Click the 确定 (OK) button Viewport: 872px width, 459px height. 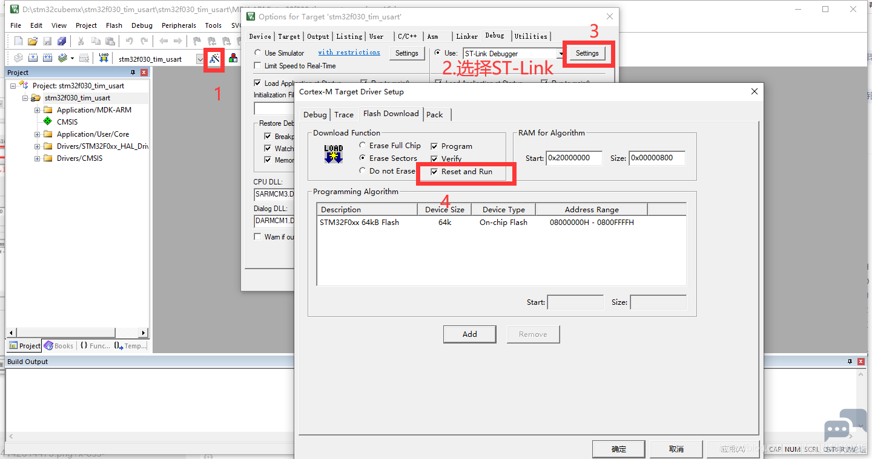click(619, 449)
